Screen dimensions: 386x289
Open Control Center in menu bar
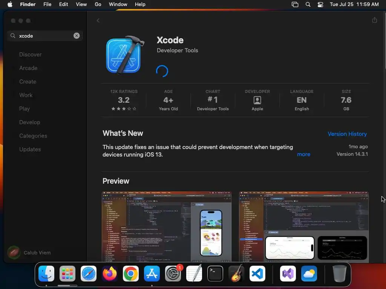[x=320, y=5]
